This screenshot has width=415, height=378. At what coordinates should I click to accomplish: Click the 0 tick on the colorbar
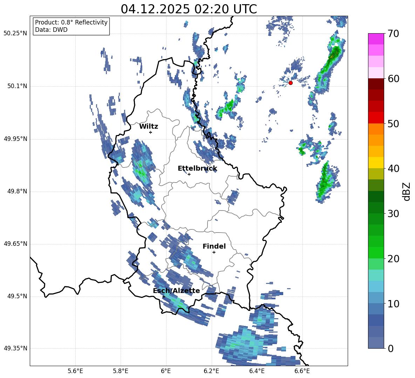390,348
